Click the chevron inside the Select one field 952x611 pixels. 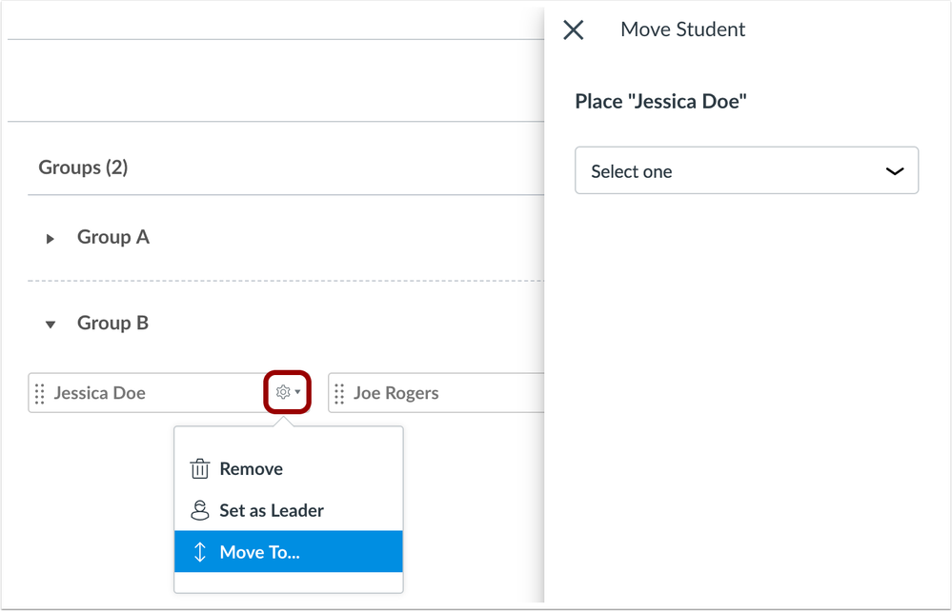(x=894, y=171)
